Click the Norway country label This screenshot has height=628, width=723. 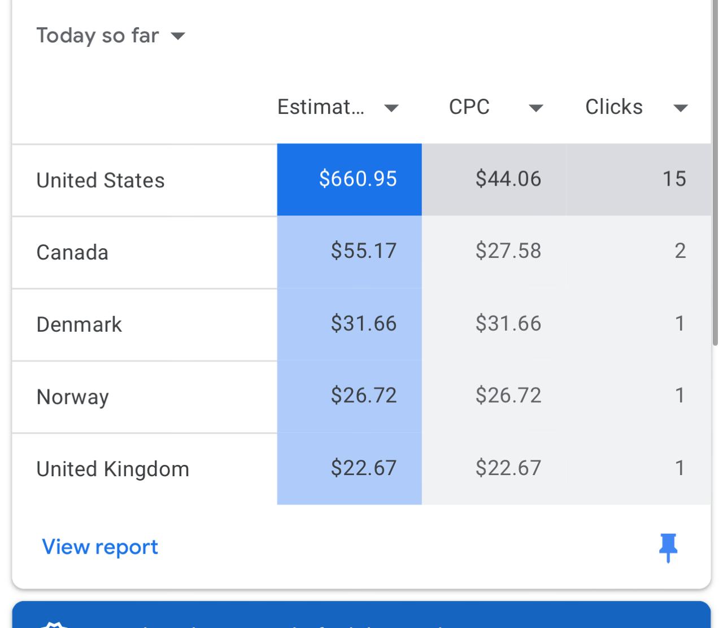click(73, 397)
